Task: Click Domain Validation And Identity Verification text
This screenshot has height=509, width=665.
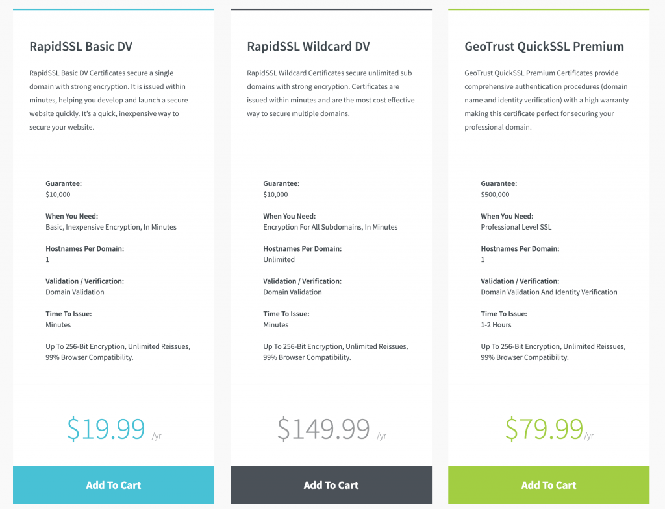Action: point(549,292)
